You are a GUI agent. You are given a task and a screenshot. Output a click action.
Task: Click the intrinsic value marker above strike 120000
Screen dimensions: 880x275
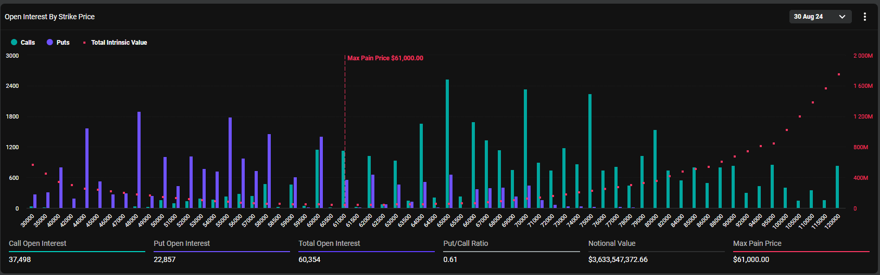839,74
